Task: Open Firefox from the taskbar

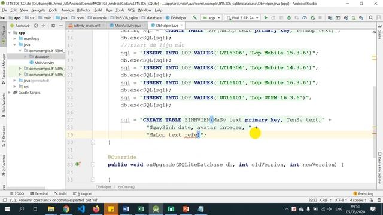Action: 96,209
